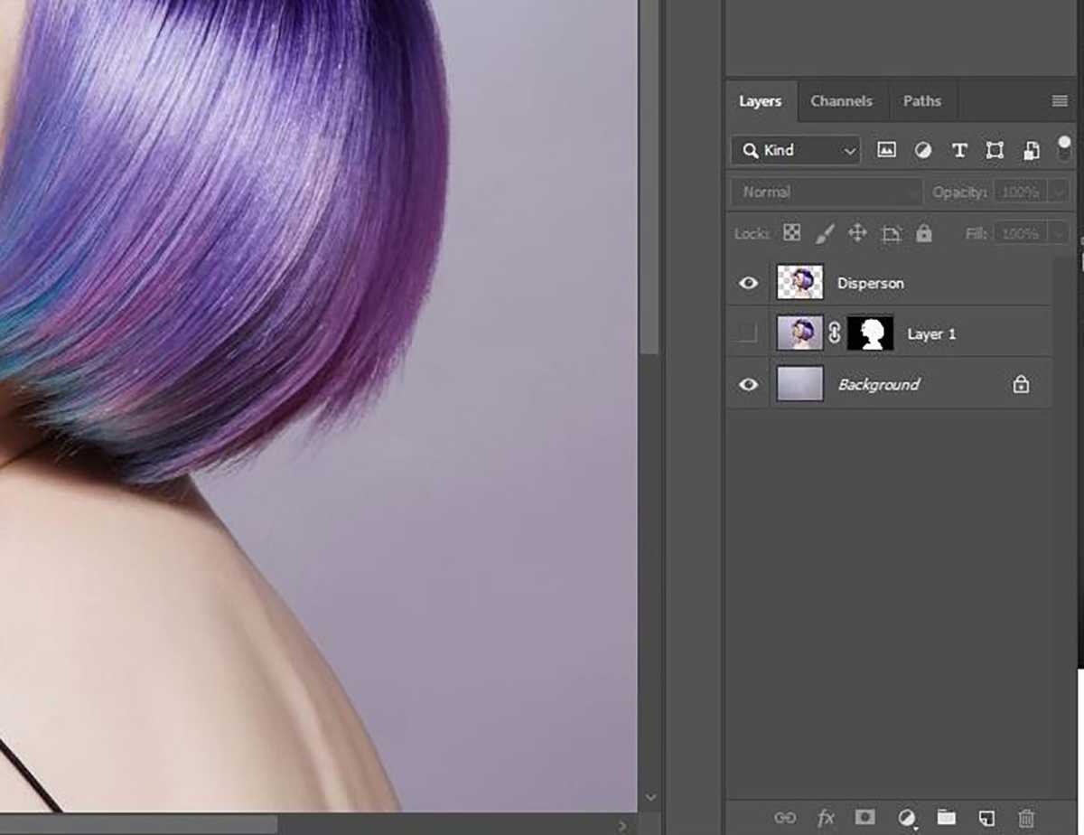The height and width of the screenshot is (835, 1084).
Task: Add a layer mask
Action: pos(865,818)
